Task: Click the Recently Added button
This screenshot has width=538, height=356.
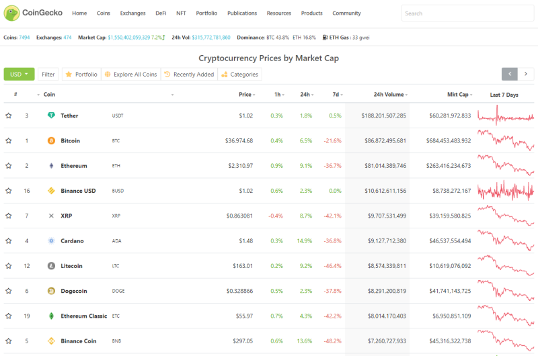Action: [189, 75]
